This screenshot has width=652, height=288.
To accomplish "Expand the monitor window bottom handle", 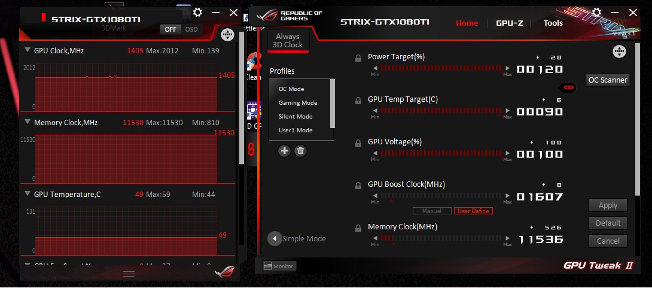I will [x=129, y=274].
